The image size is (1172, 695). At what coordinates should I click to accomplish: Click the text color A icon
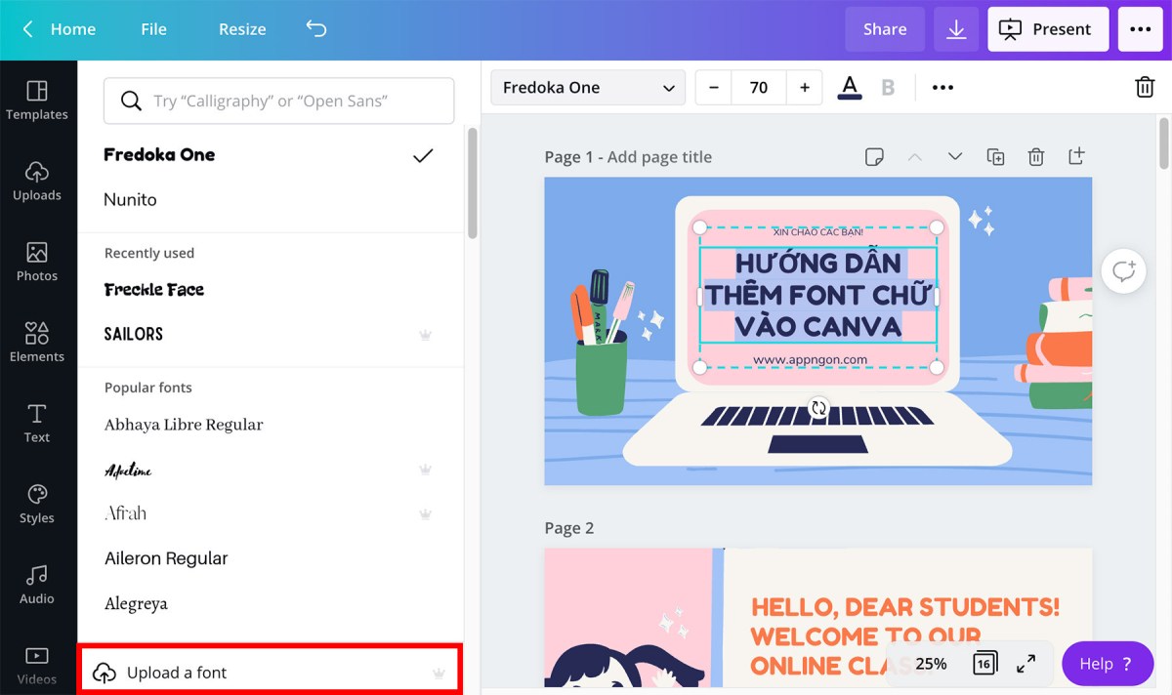(850, 88)
